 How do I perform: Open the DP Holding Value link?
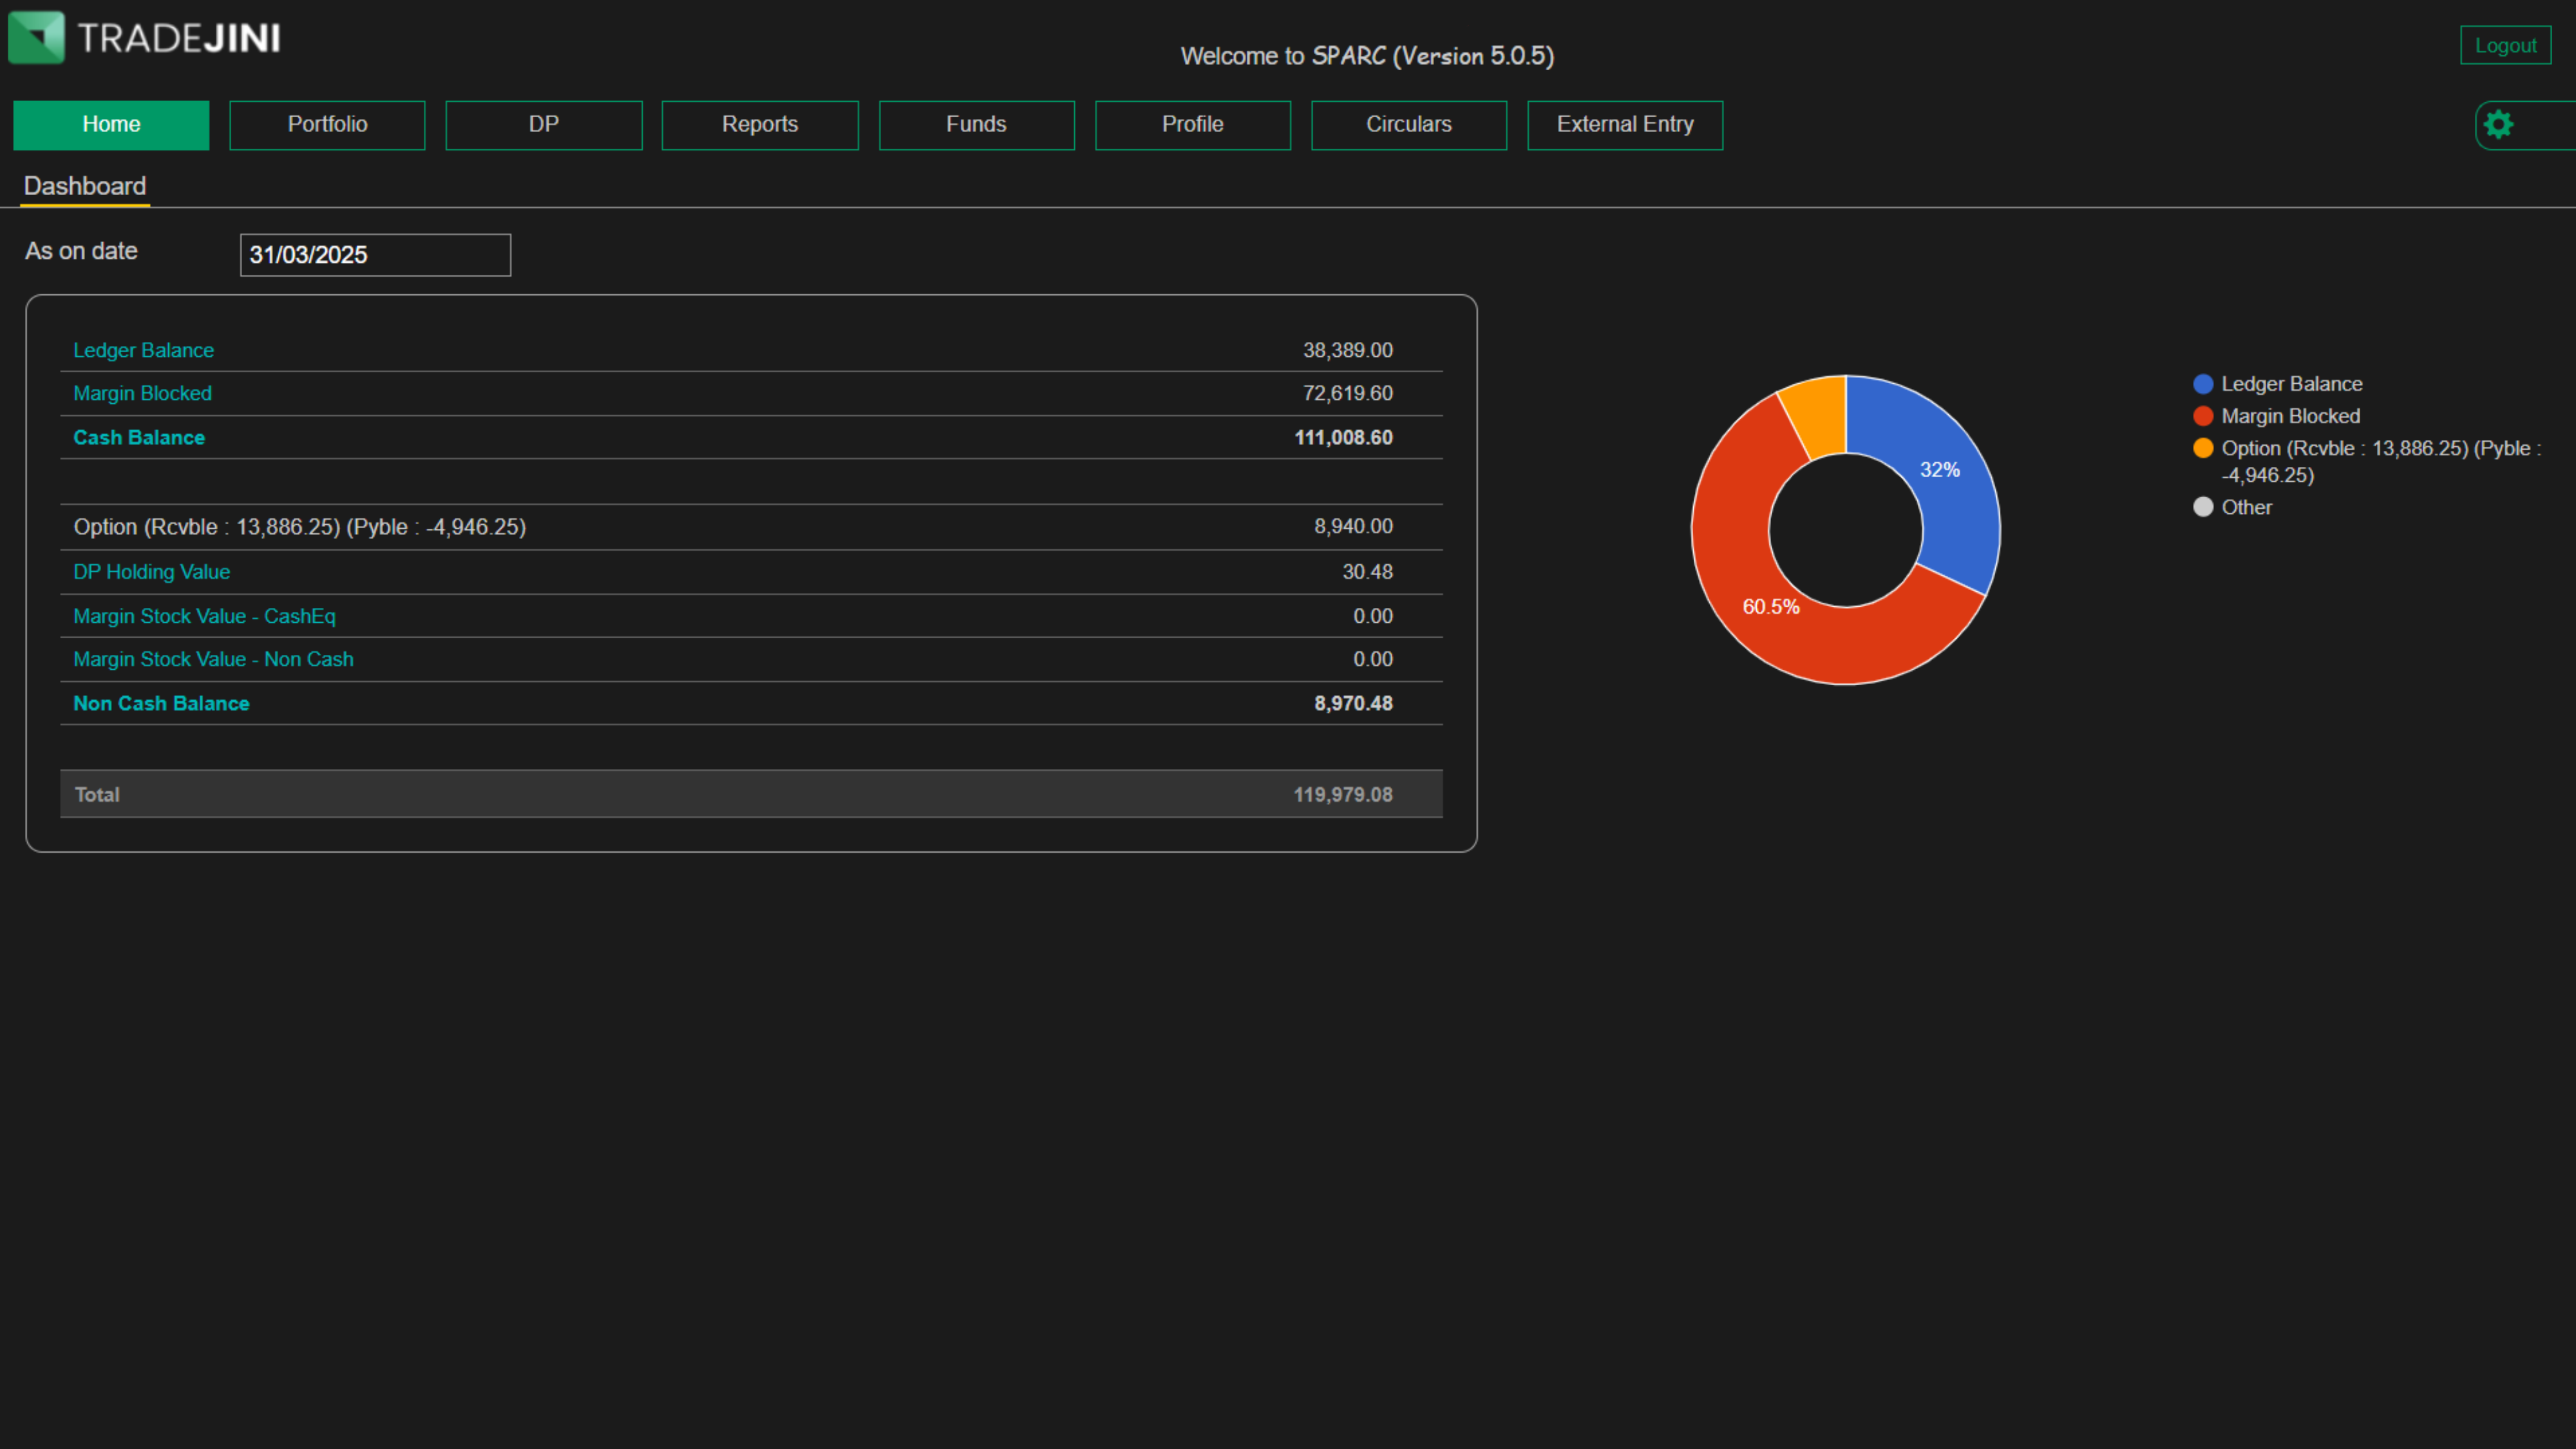point(151,572)
